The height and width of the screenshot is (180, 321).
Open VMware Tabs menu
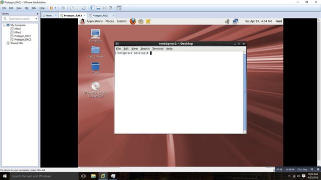click(x=34, y=8)
